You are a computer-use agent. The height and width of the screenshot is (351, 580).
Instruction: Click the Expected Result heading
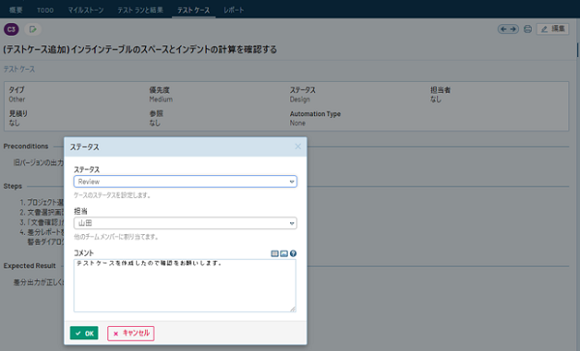pyautogui.click(x=30, y=266)
